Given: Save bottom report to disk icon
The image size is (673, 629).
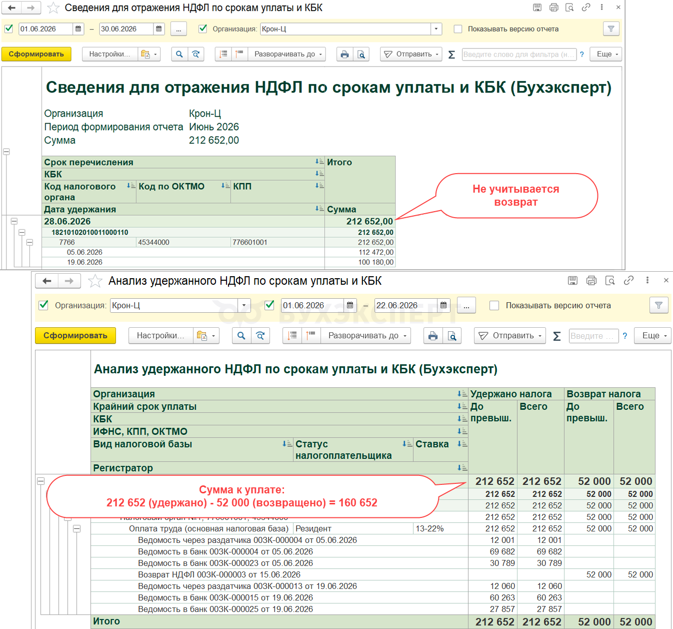Looking at the screenshot, I should [573, 281].
